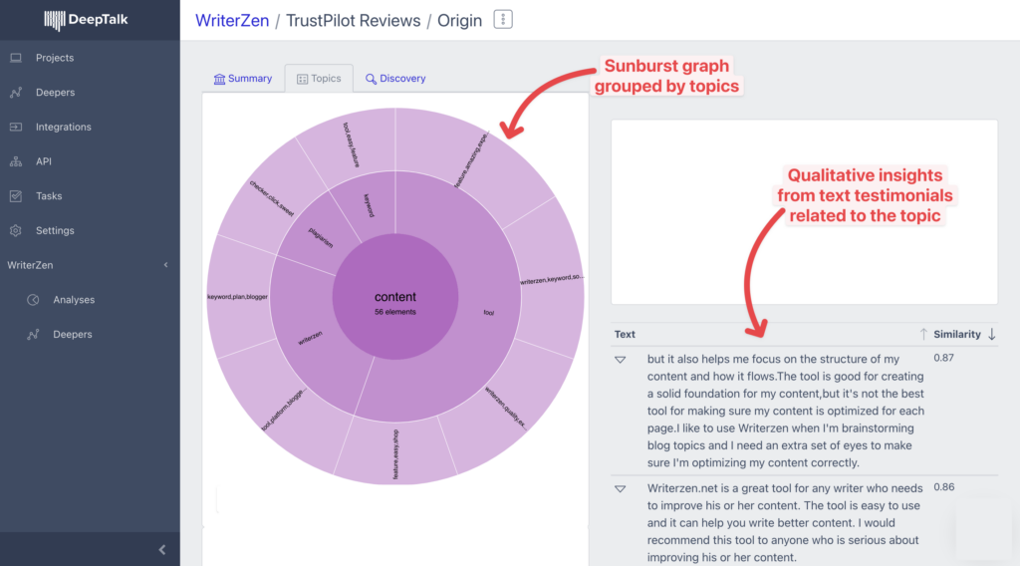Image resolution: width=1020 pixels, height=566 pixels.
Task: Sort Similarity column ascending with up arrow
Action: pyautogui.click(x=923, y=334)
